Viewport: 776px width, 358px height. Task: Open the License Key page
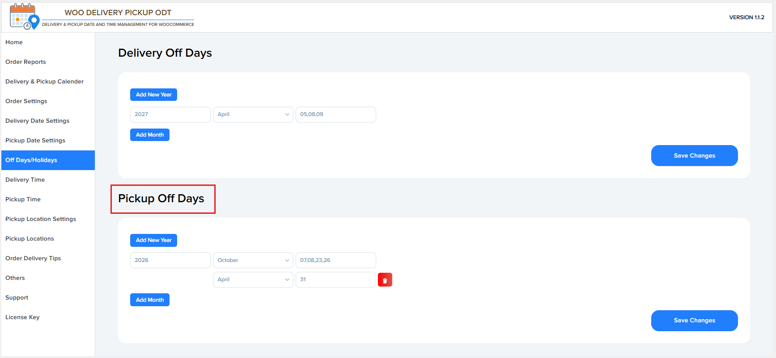point(22,317)
